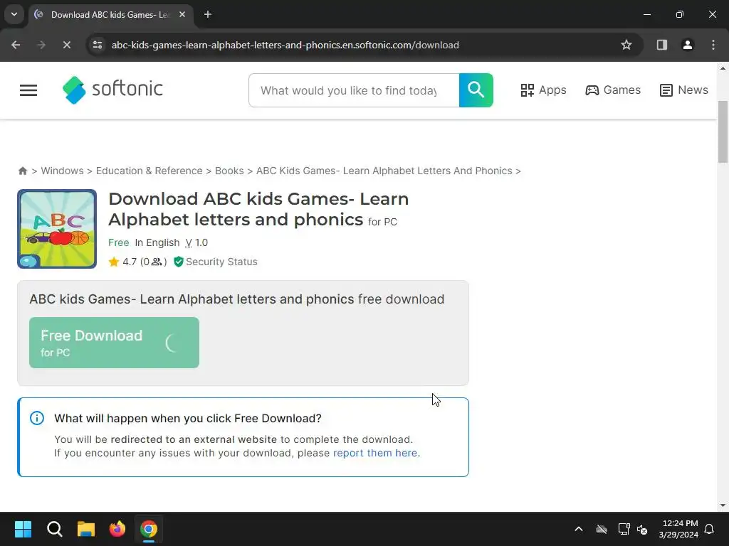729x546 pixels.
Task: Open the Chrome three-dot menu
Action: [x=713, y=45]
